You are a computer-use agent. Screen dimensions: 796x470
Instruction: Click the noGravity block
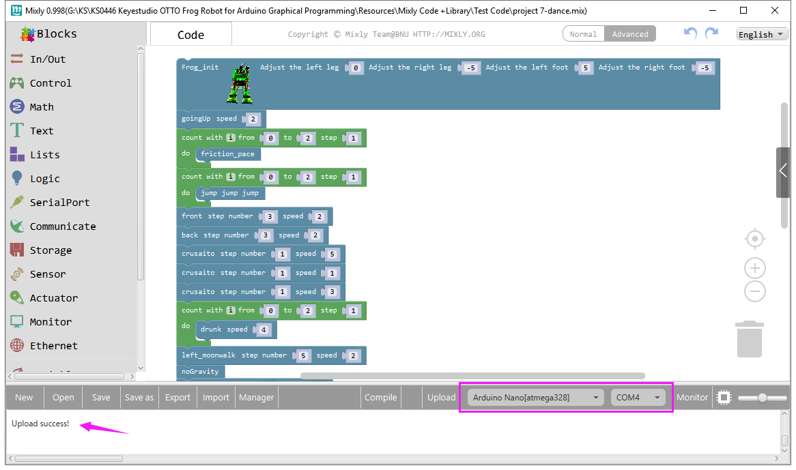coord(201,372)
